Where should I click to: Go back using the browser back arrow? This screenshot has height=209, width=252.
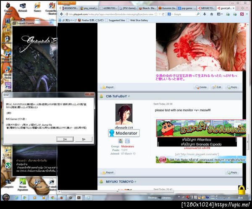click(62, 14)
